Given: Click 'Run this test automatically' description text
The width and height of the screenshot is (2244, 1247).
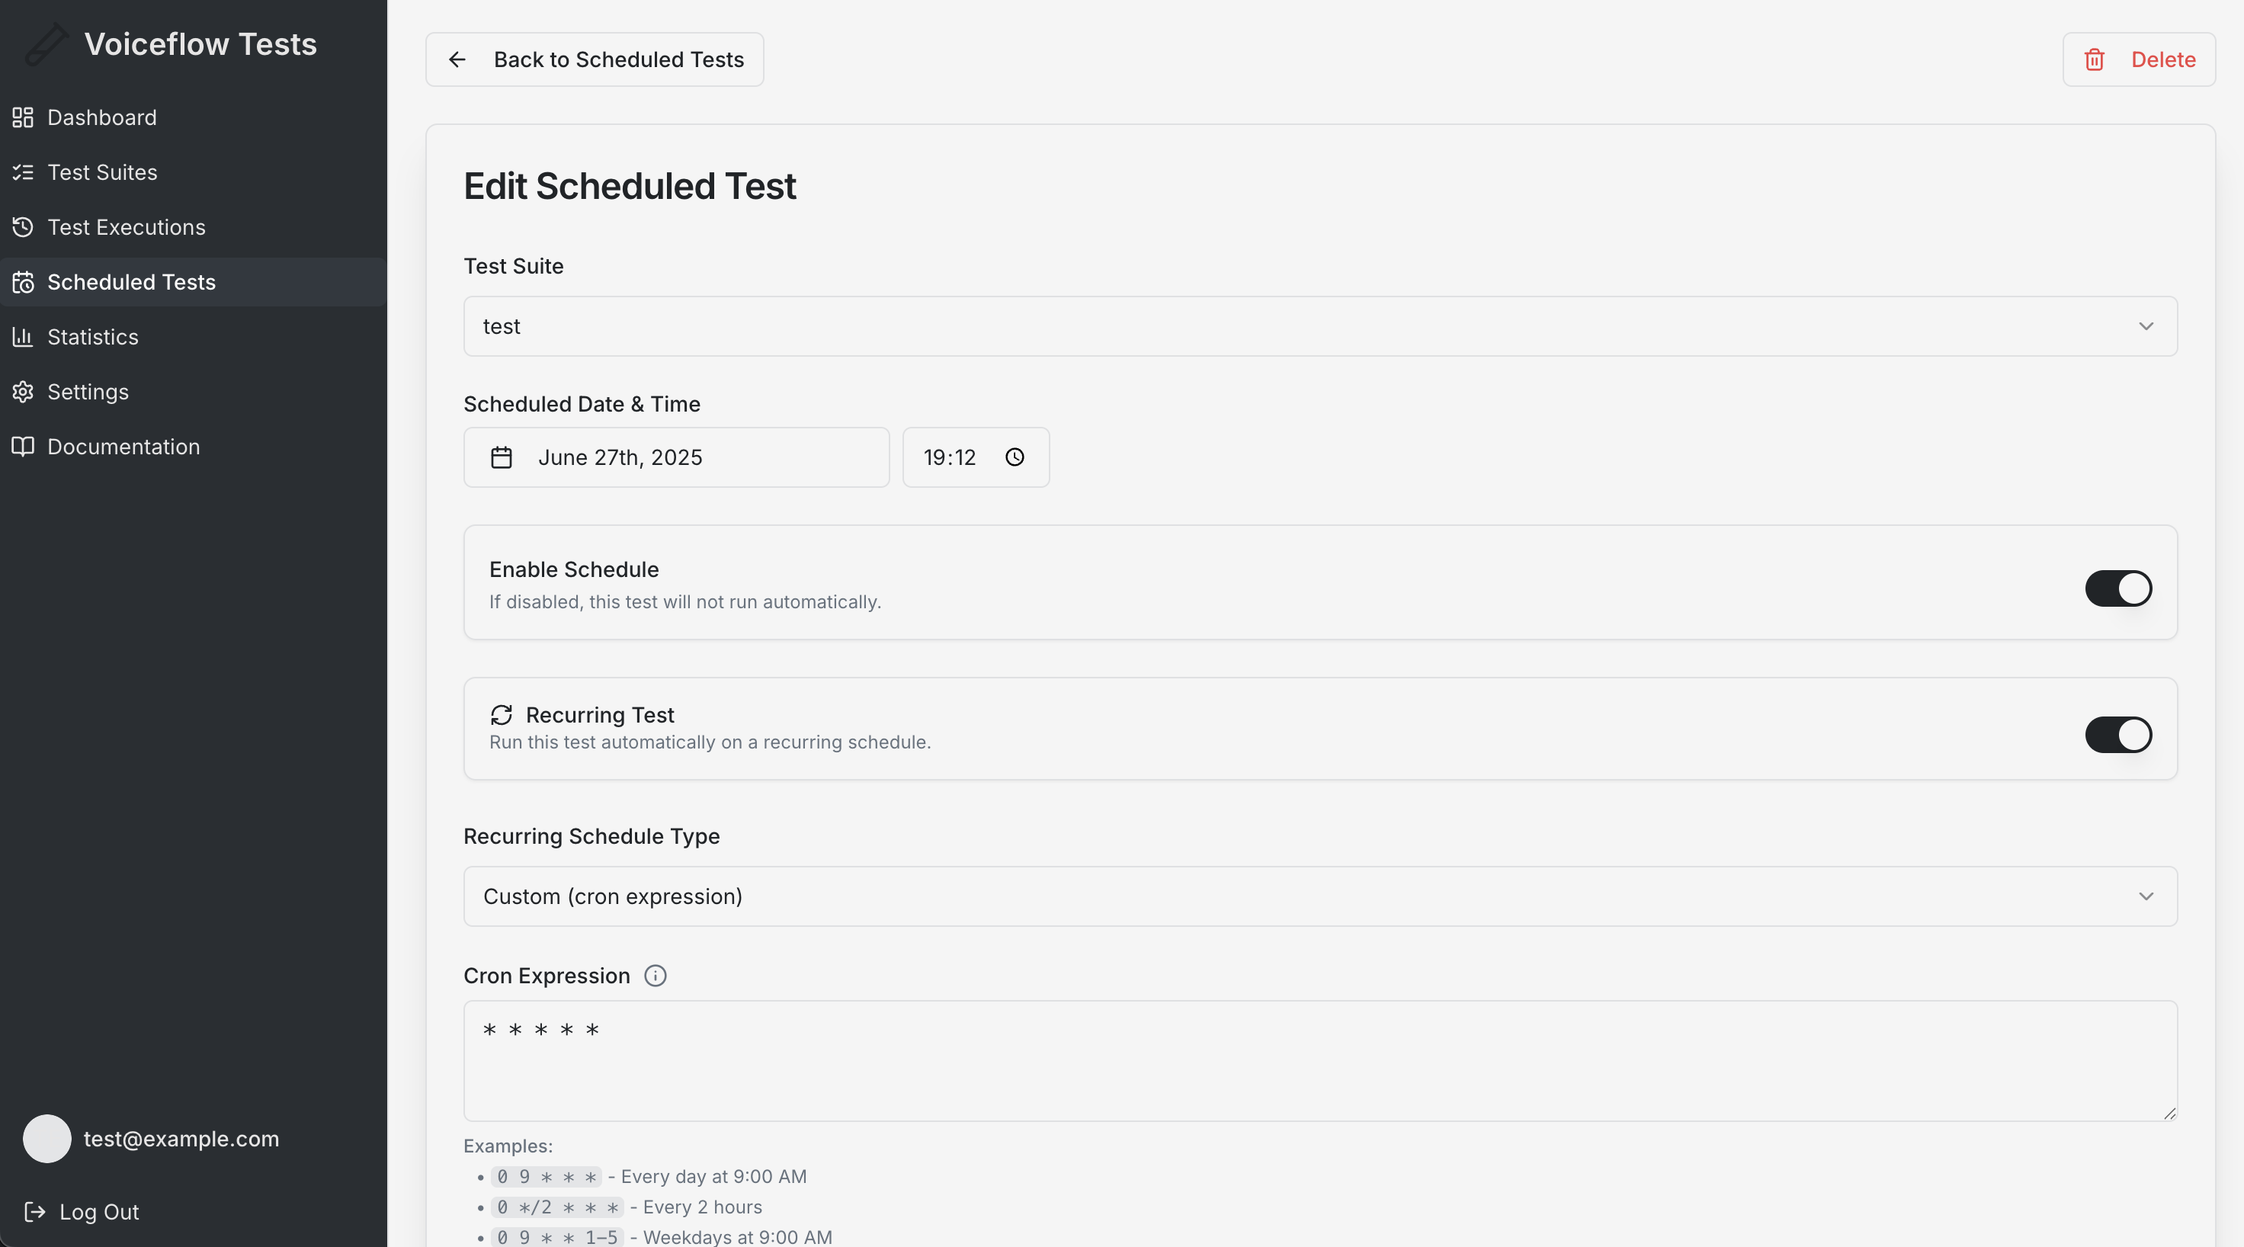Looking at the screenshot, I should 710,742.
